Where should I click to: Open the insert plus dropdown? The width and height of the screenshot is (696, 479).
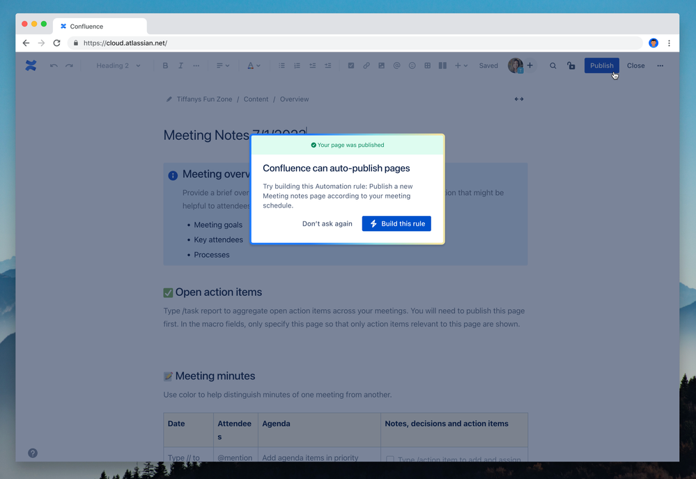(461, 65)
